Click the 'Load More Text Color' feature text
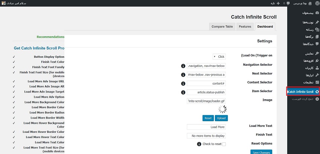Viewport: 320px width, 154px height. click(50, 142)
